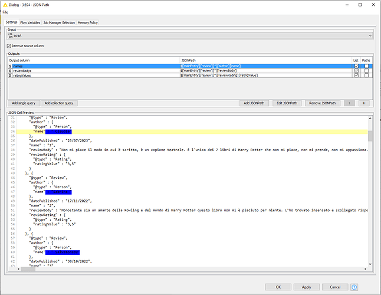Click the help question mark icon
The height and width of the screenshot is (295, 381).
[x=354, y=287]
